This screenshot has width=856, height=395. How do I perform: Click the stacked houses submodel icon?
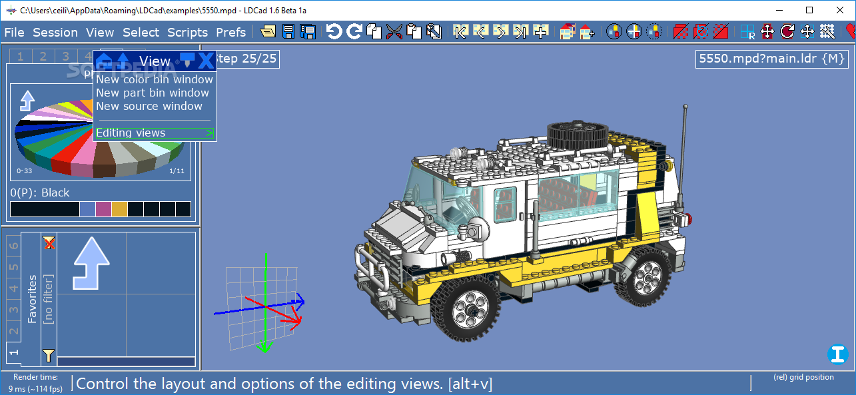pyautogui.click(x=567, y=31)
